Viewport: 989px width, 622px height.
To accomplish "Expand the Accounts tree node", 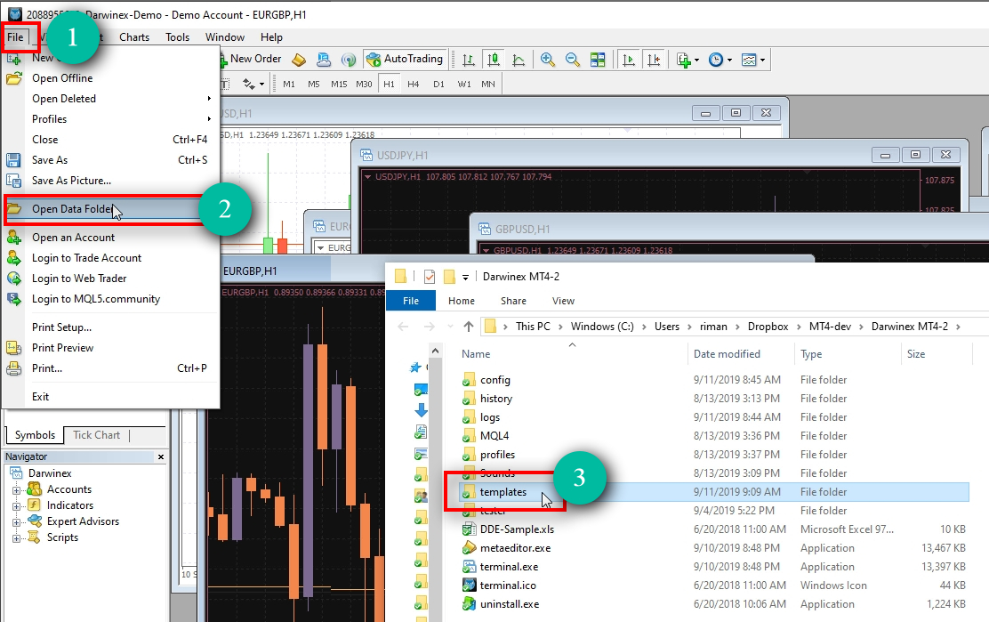I will point(16,490).
